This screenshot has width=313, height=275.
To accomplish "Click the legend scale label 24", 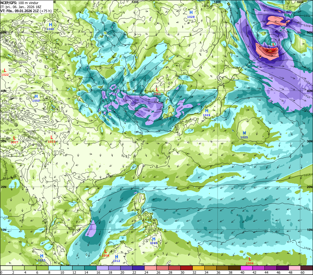I will (x=146, y=272).
